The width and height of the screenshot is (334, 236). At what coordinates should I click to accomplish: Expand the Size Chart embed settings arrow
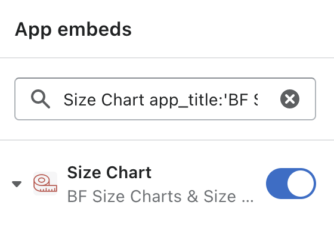point(17,184)
